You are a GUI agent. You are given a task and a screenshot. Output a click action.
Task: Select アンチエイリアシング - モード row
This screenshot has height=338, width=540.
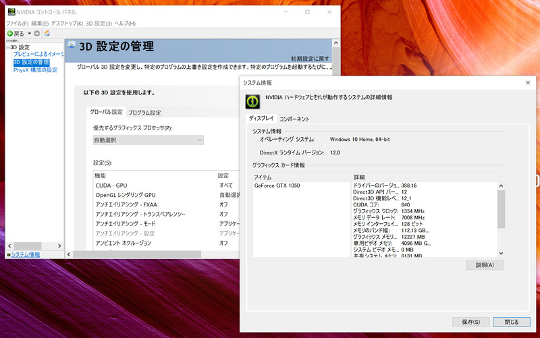click(167, 224)
